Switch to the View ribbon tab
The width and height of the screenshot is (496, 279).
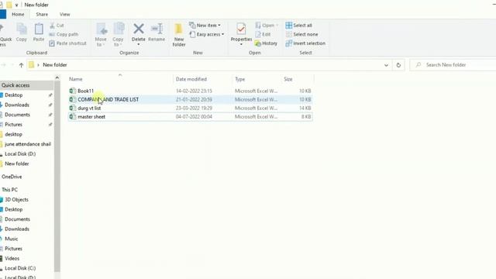coord(64,14)
